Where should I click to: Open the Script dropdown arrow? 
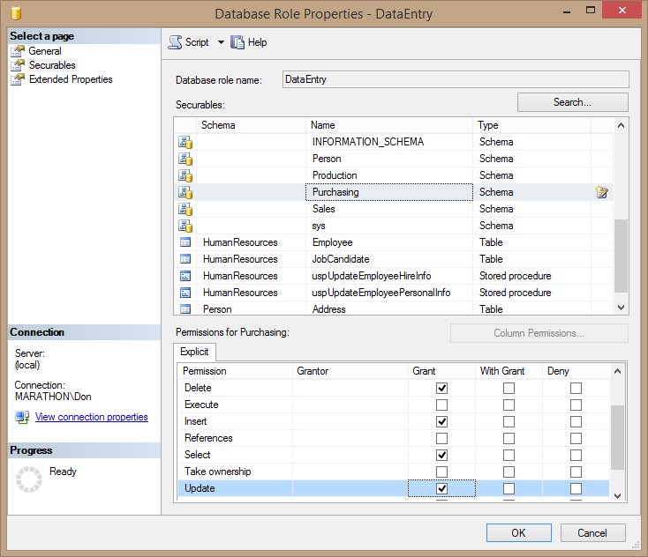pos(221,42)
